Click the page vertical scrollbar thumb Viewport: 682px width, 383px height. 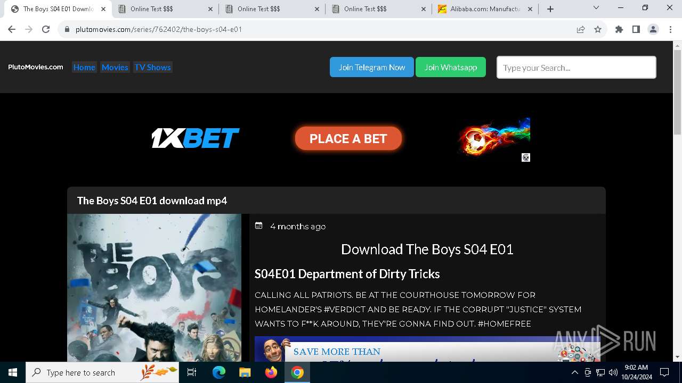point(677,91)
